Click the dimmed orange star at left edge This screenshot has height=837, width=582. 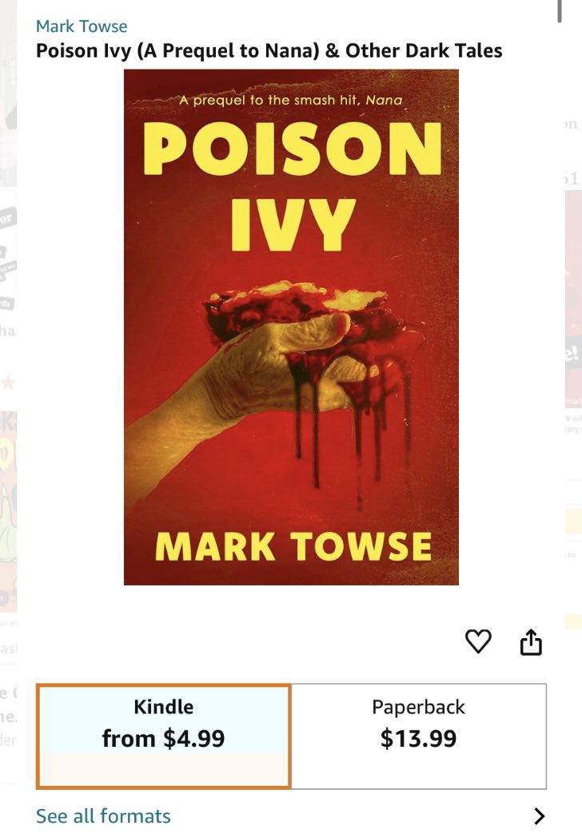8,383
